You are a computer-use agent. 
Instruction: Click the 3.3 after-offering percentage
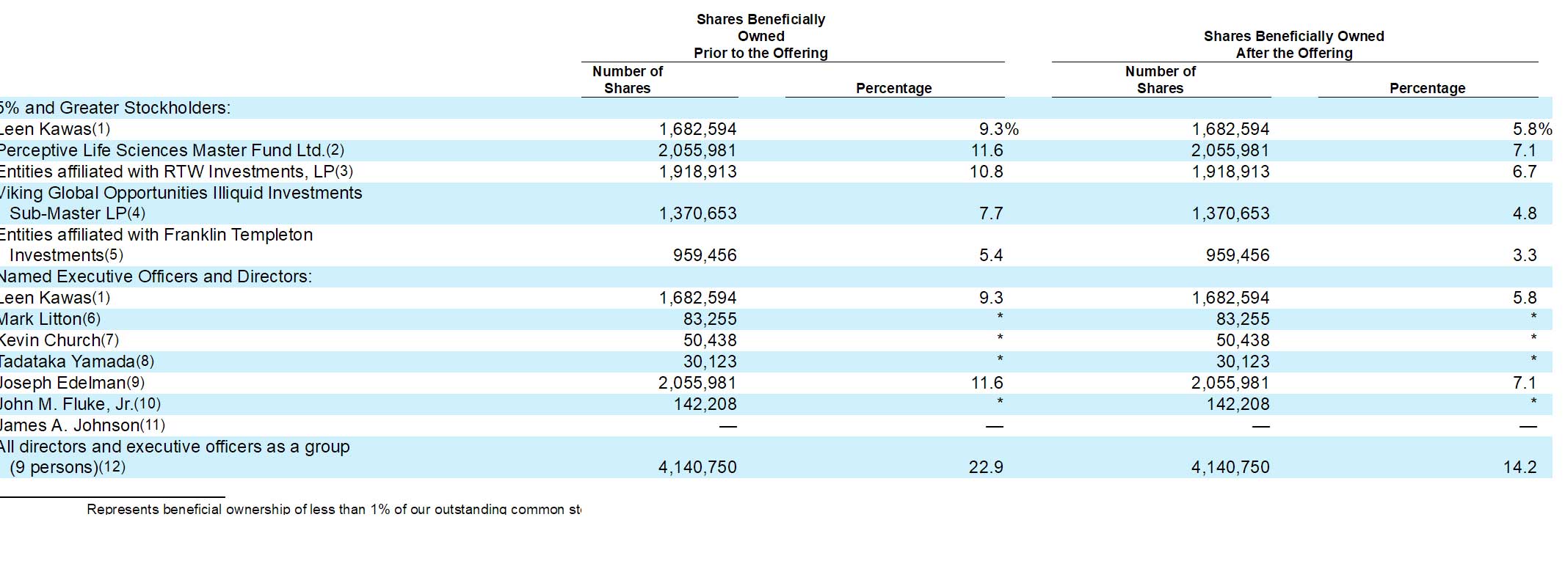1525,255
